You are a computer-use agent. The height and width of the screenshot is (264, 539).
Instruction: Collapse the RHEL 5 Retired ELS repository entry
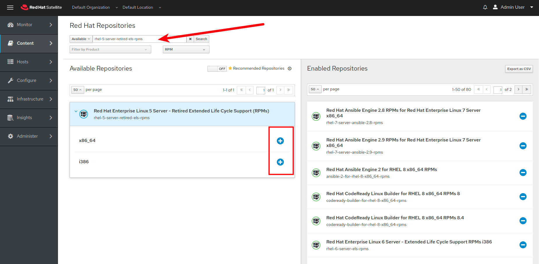point(76,111)
